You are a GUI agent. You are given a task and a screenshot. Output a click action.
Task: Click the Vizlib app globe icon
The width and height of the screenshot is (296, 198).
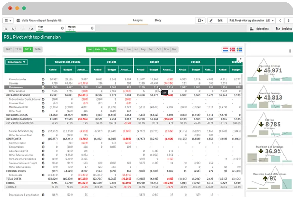coord(18,21)
